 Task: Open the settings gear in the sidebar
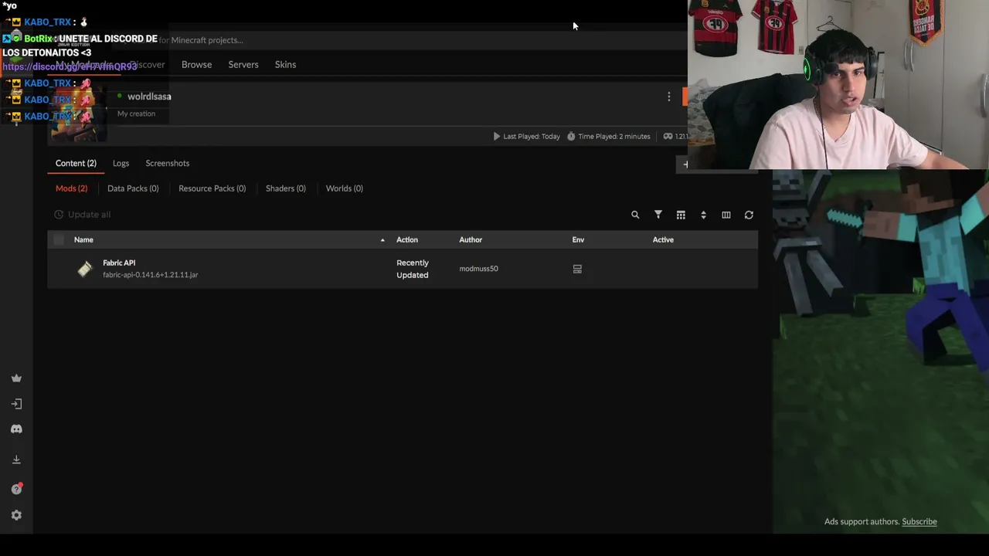[x=16, y=515]
